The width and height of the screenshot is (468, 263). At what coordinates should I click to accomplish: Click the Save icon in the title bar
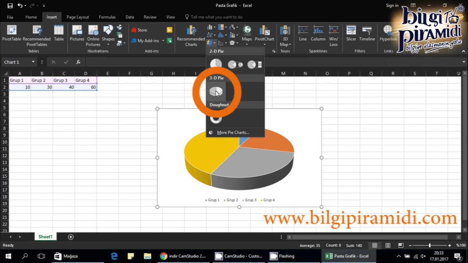[10, 5]
